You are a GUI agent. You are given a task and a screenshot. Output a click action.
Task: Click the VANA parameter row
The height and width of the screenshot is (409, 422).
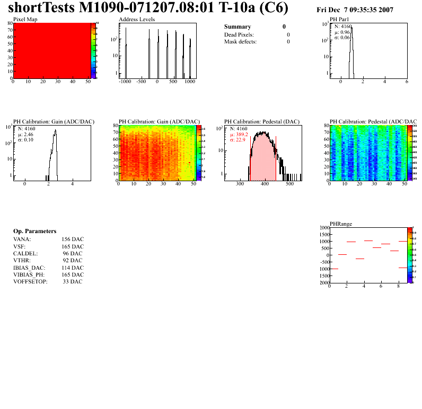point(48,239)
